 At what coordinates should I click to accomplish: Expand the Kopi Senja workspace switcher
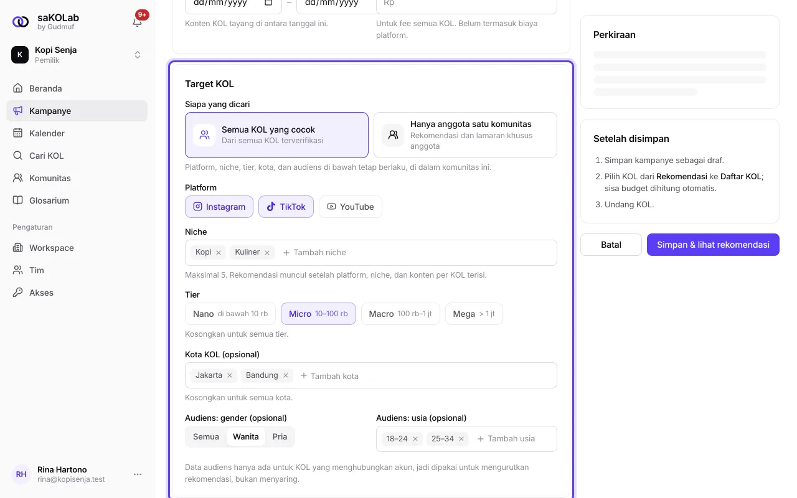pyautogui.click(x=138, y=55)
